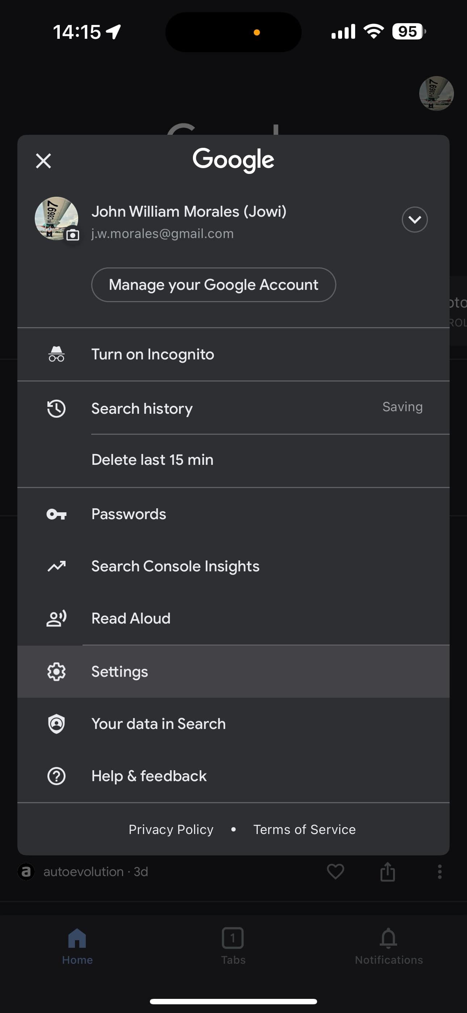467x1013 pixels.
Task: Open the Privacy Policy link
Action: 171,829
